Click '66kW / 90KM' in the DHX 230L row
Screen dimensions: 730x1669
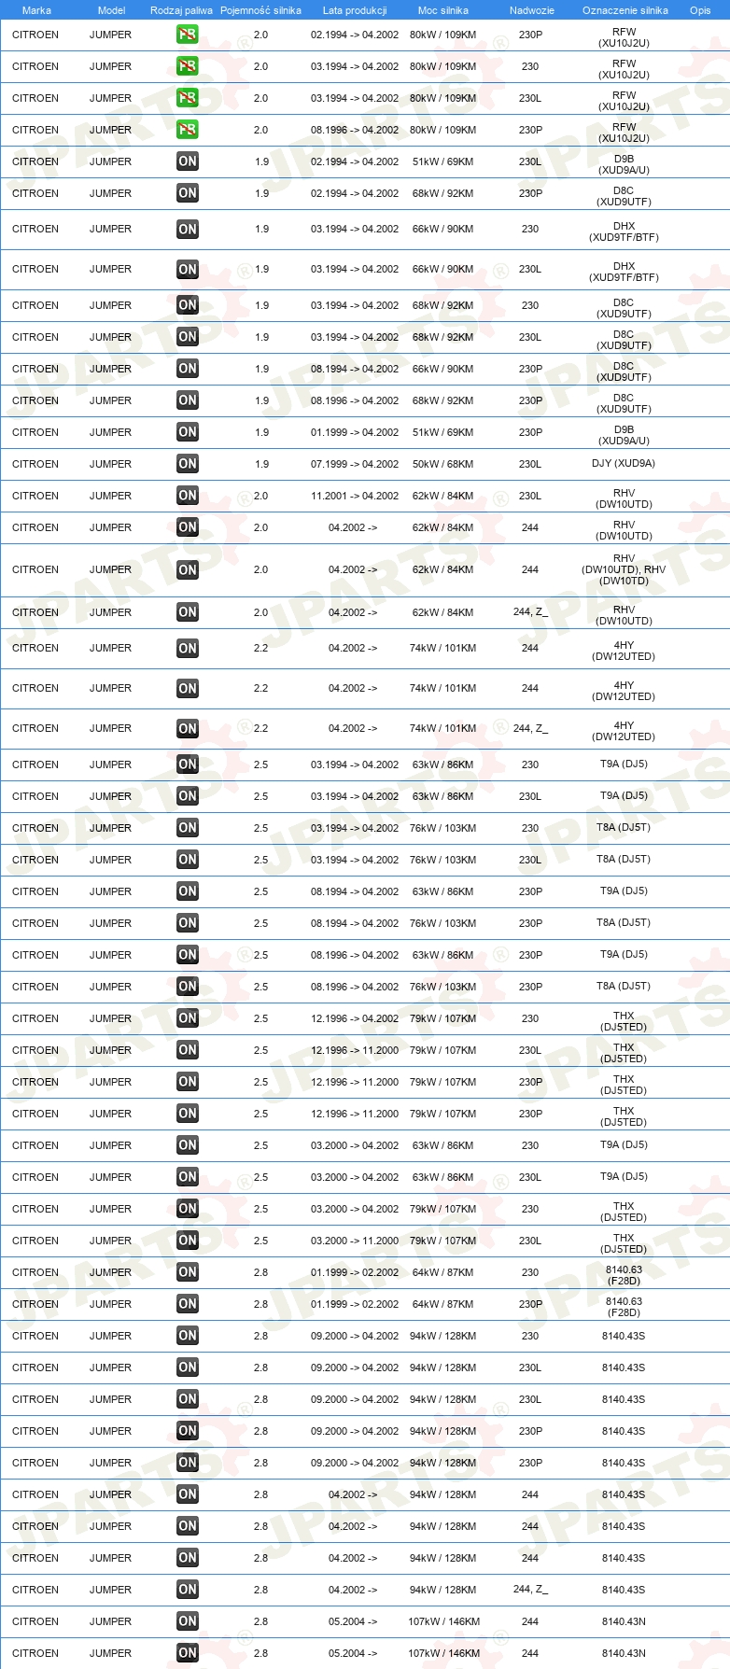(x=442, y=269)
